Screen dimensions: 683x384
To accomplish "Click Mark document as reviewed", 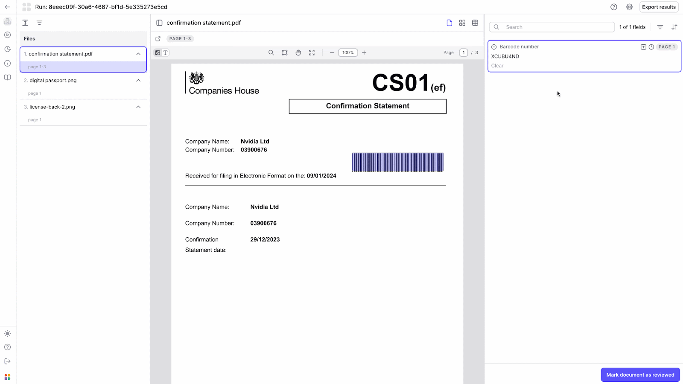I will pos(640,375).
